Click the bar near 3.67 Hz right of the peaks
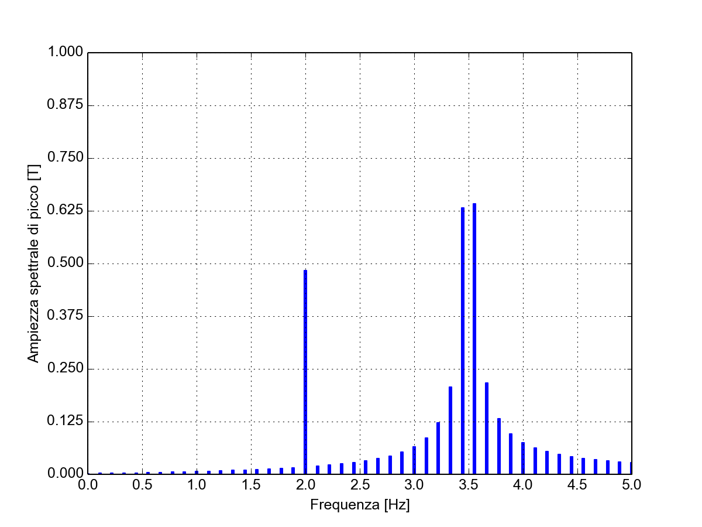702x527 pixels. pyautogui.click(x=487, y=428)
